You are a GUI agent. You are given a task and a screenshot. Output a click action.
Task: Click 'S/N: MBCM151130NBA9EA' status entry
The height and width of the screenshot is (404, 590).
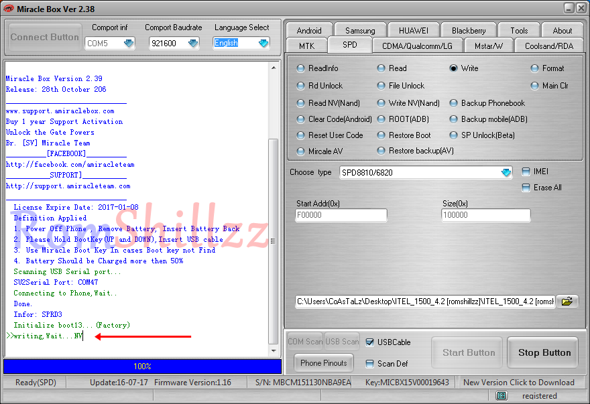point(303,382)
